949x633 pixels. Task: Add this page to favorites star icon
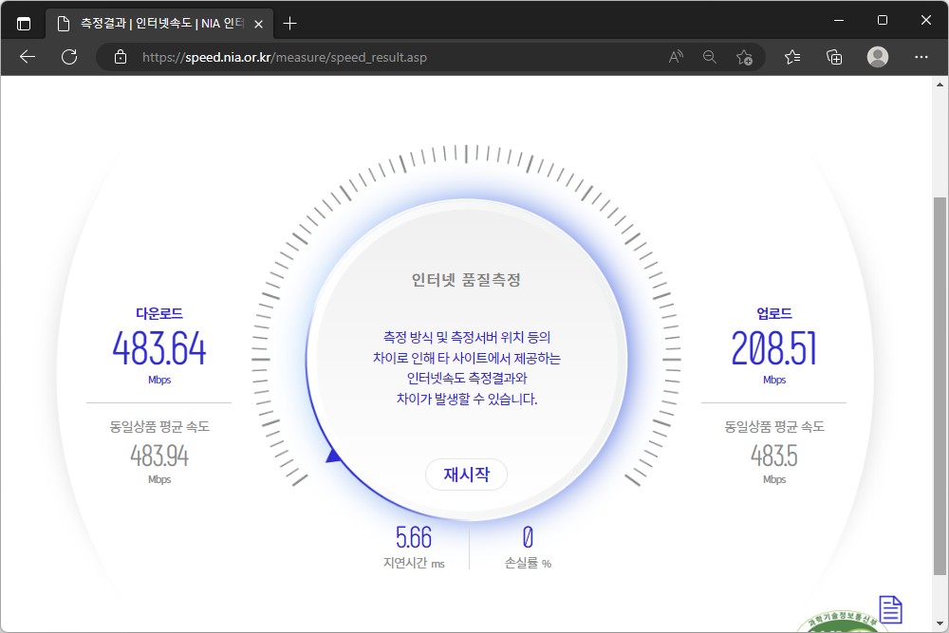coord(744,57)
